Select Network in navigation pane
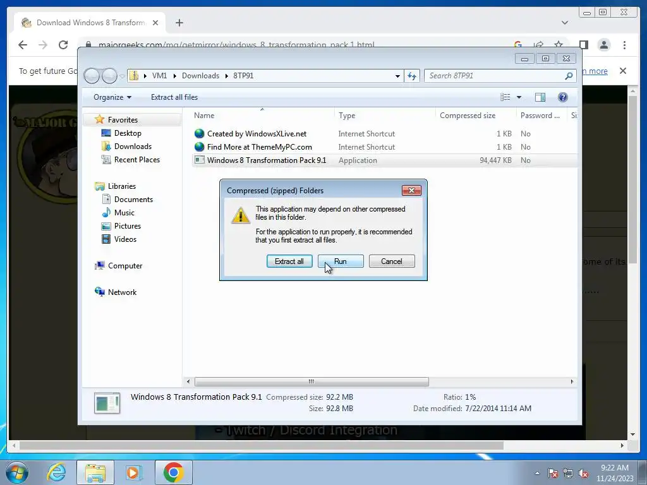647x485 pixels. 122,292
